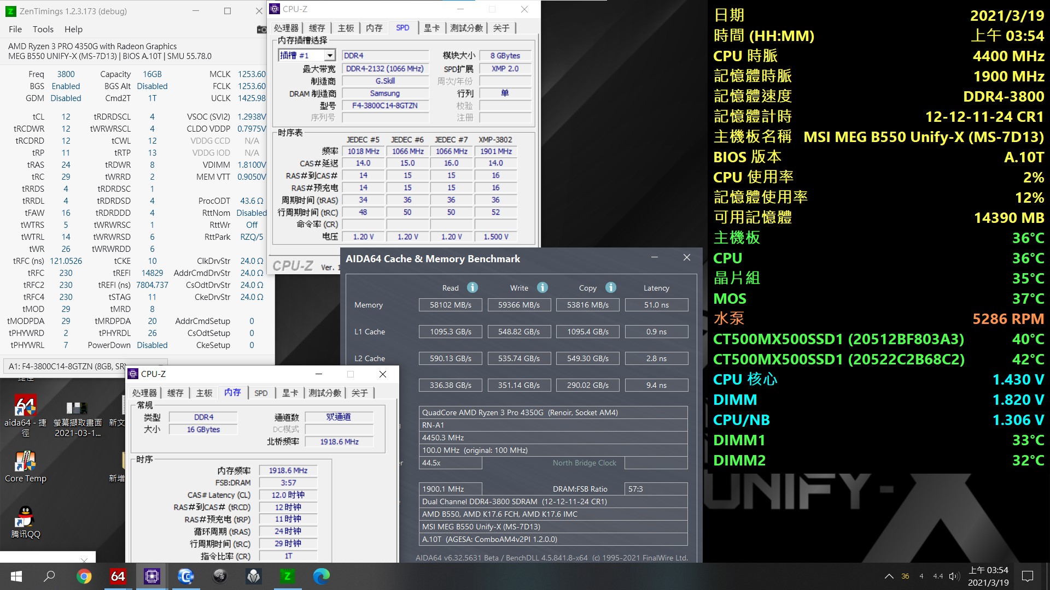1050x590 pixels.
Task: Switch to 主板 tab in the lower CPU-Z window
Action: [x=204, y=393]
